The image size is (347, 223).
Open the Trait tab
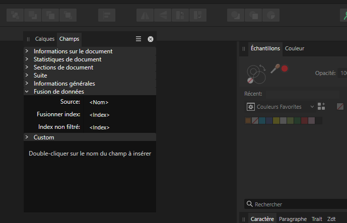317,219
